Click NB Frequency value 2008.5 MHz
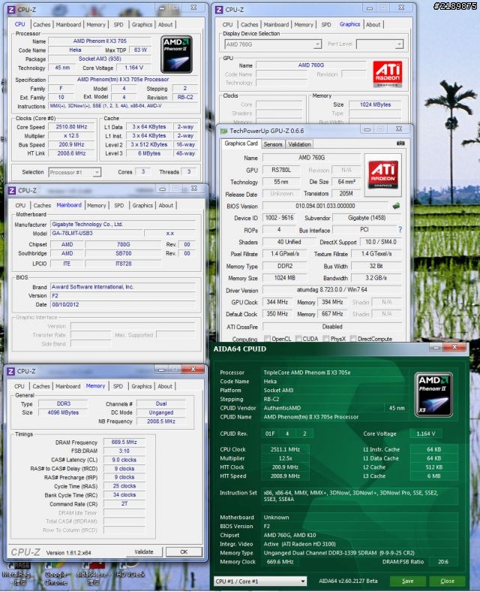The image size is (480, 592). pos(161,421)
